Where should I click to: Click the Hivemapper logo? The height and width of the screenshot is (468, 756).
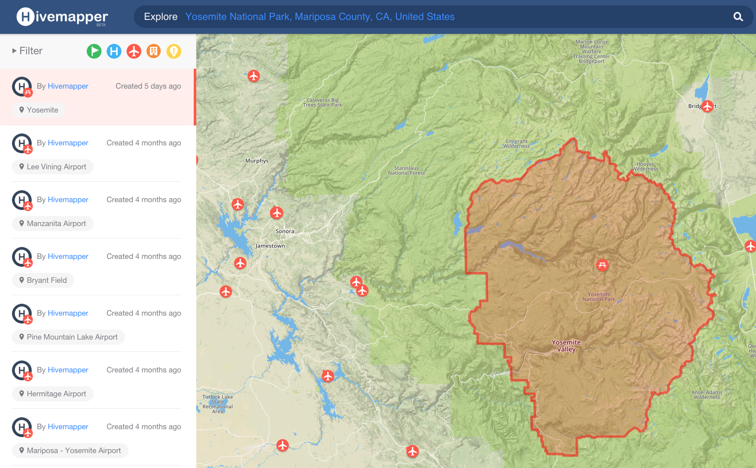pos(62,17)
